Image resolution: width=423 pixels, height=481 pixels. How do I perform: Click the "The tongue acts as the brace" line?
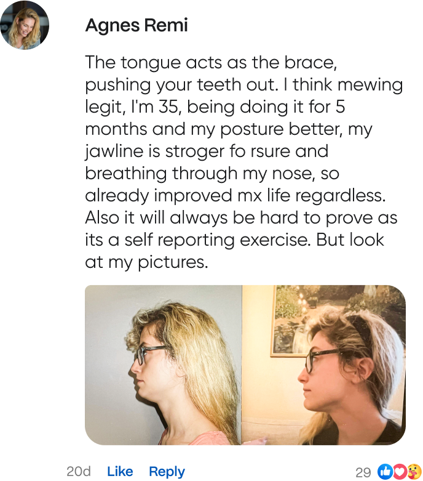[211, 63]
